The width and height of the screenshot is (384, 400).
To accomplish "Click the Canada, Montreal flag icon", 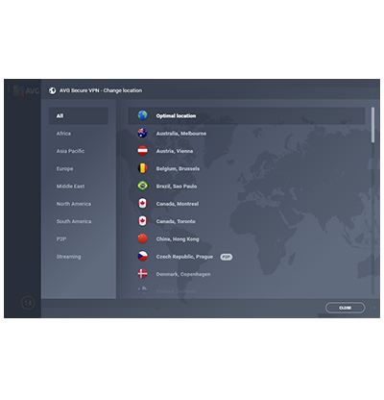I will (142, 204).
